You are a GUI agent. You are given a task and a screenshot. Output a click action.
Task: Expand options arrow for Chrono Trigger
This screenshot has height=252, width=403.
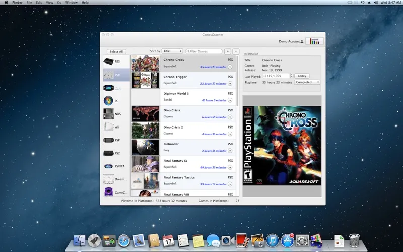[x=230, y=83]
